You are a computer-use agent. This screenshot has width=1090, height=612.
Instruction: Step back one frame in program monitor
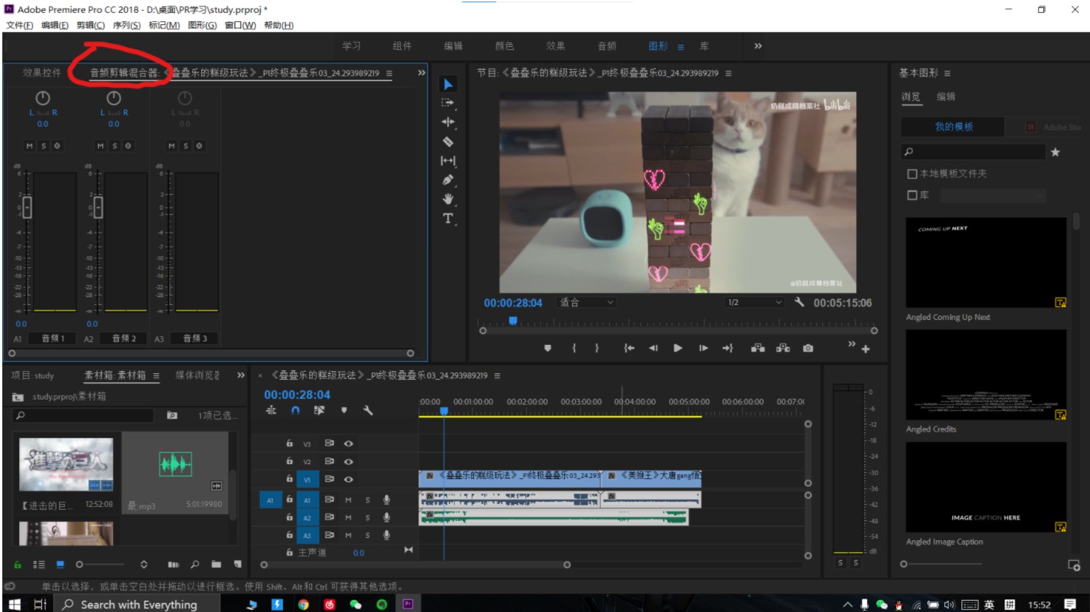(653, 348)
